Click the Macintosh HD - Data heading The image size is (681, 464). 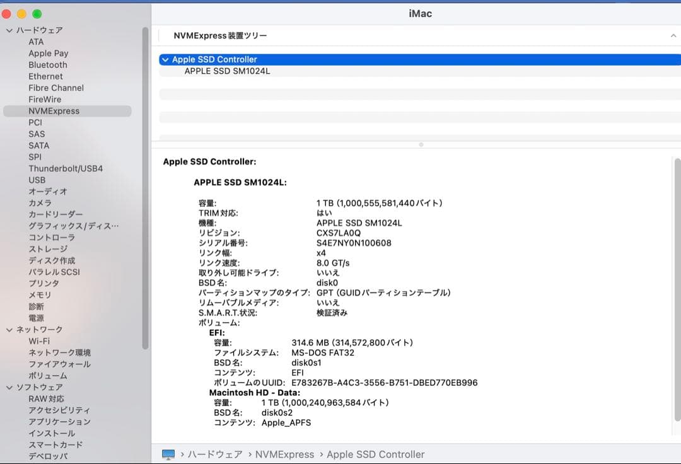[x=255, y=393]
